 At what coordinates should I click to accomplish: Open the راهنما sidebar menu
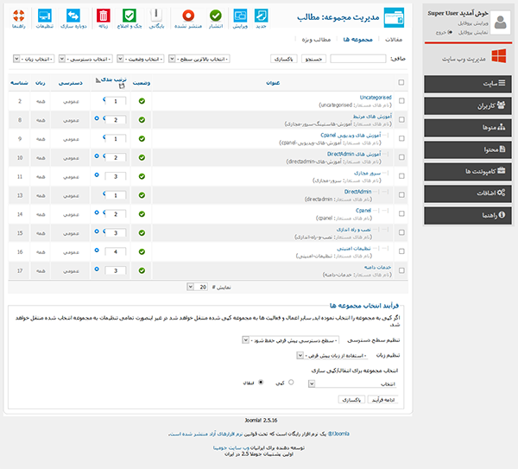(468, 215)
